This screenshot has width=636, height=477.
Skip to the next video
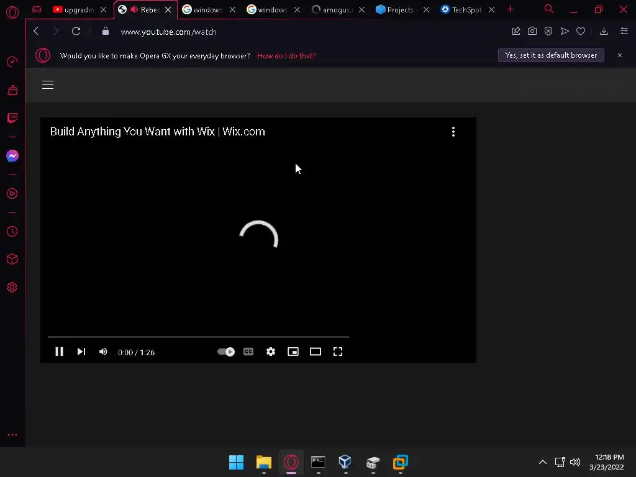[81, 352]
